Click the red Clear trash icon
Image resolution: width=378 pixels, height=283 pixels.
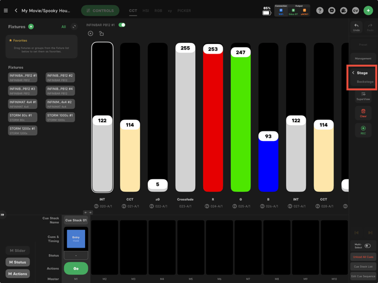363,111
